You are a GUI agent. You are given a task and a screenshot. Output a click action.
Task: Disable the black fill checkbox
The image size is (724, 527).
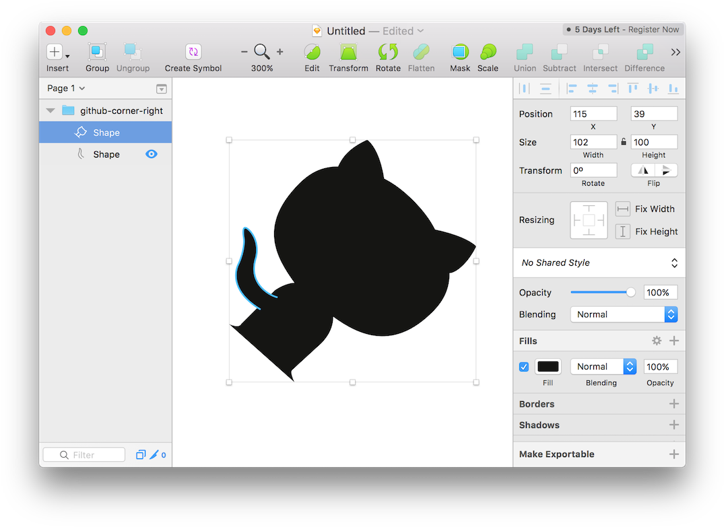(x=524, y=366)
